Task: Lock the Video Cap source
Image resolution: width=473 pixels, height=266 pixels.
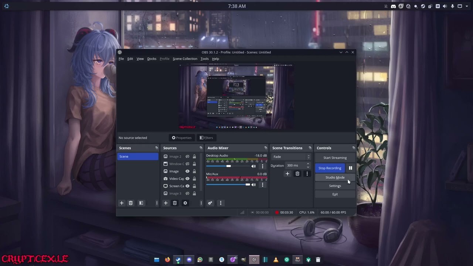Action: 194,179
